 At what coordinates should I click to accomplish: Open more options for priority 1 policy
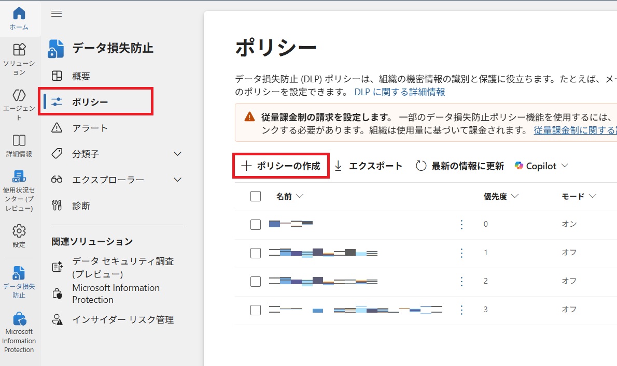point(461,253)
